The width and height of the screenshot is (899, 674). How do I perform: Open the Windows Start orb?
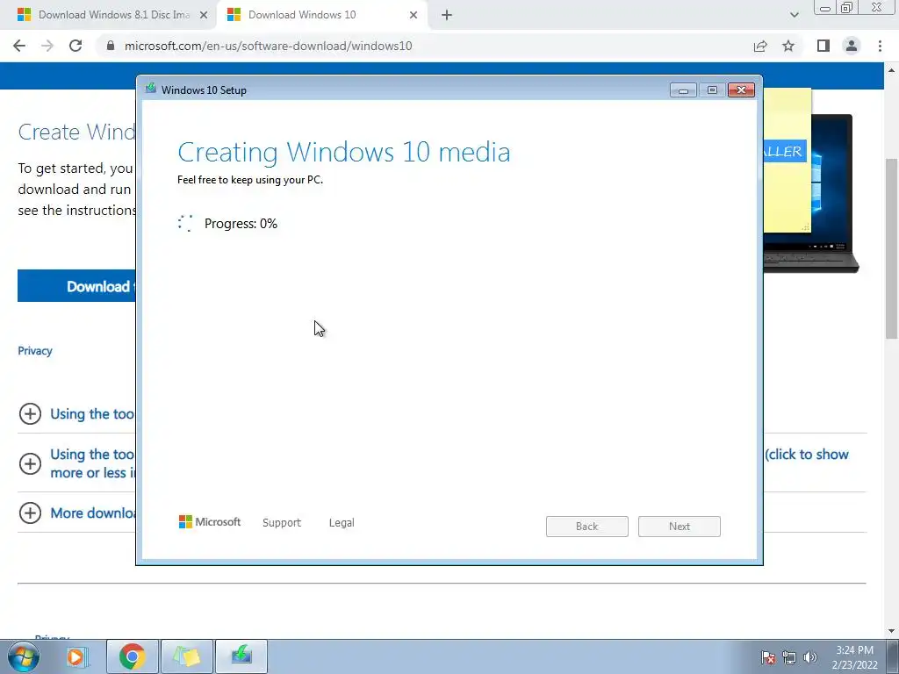[24, 656]
